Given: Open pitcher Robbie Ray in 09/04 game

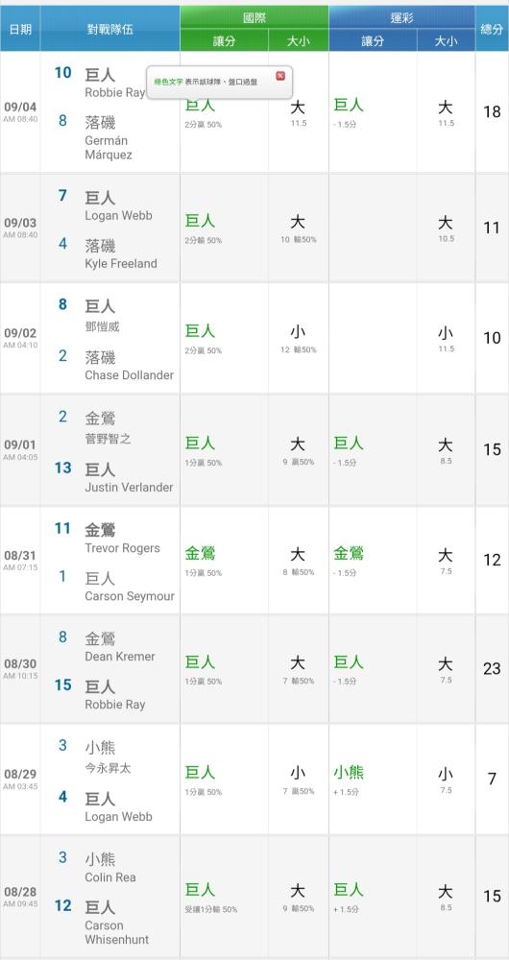Looking at the screenshot, I should [x=114, y=93].
